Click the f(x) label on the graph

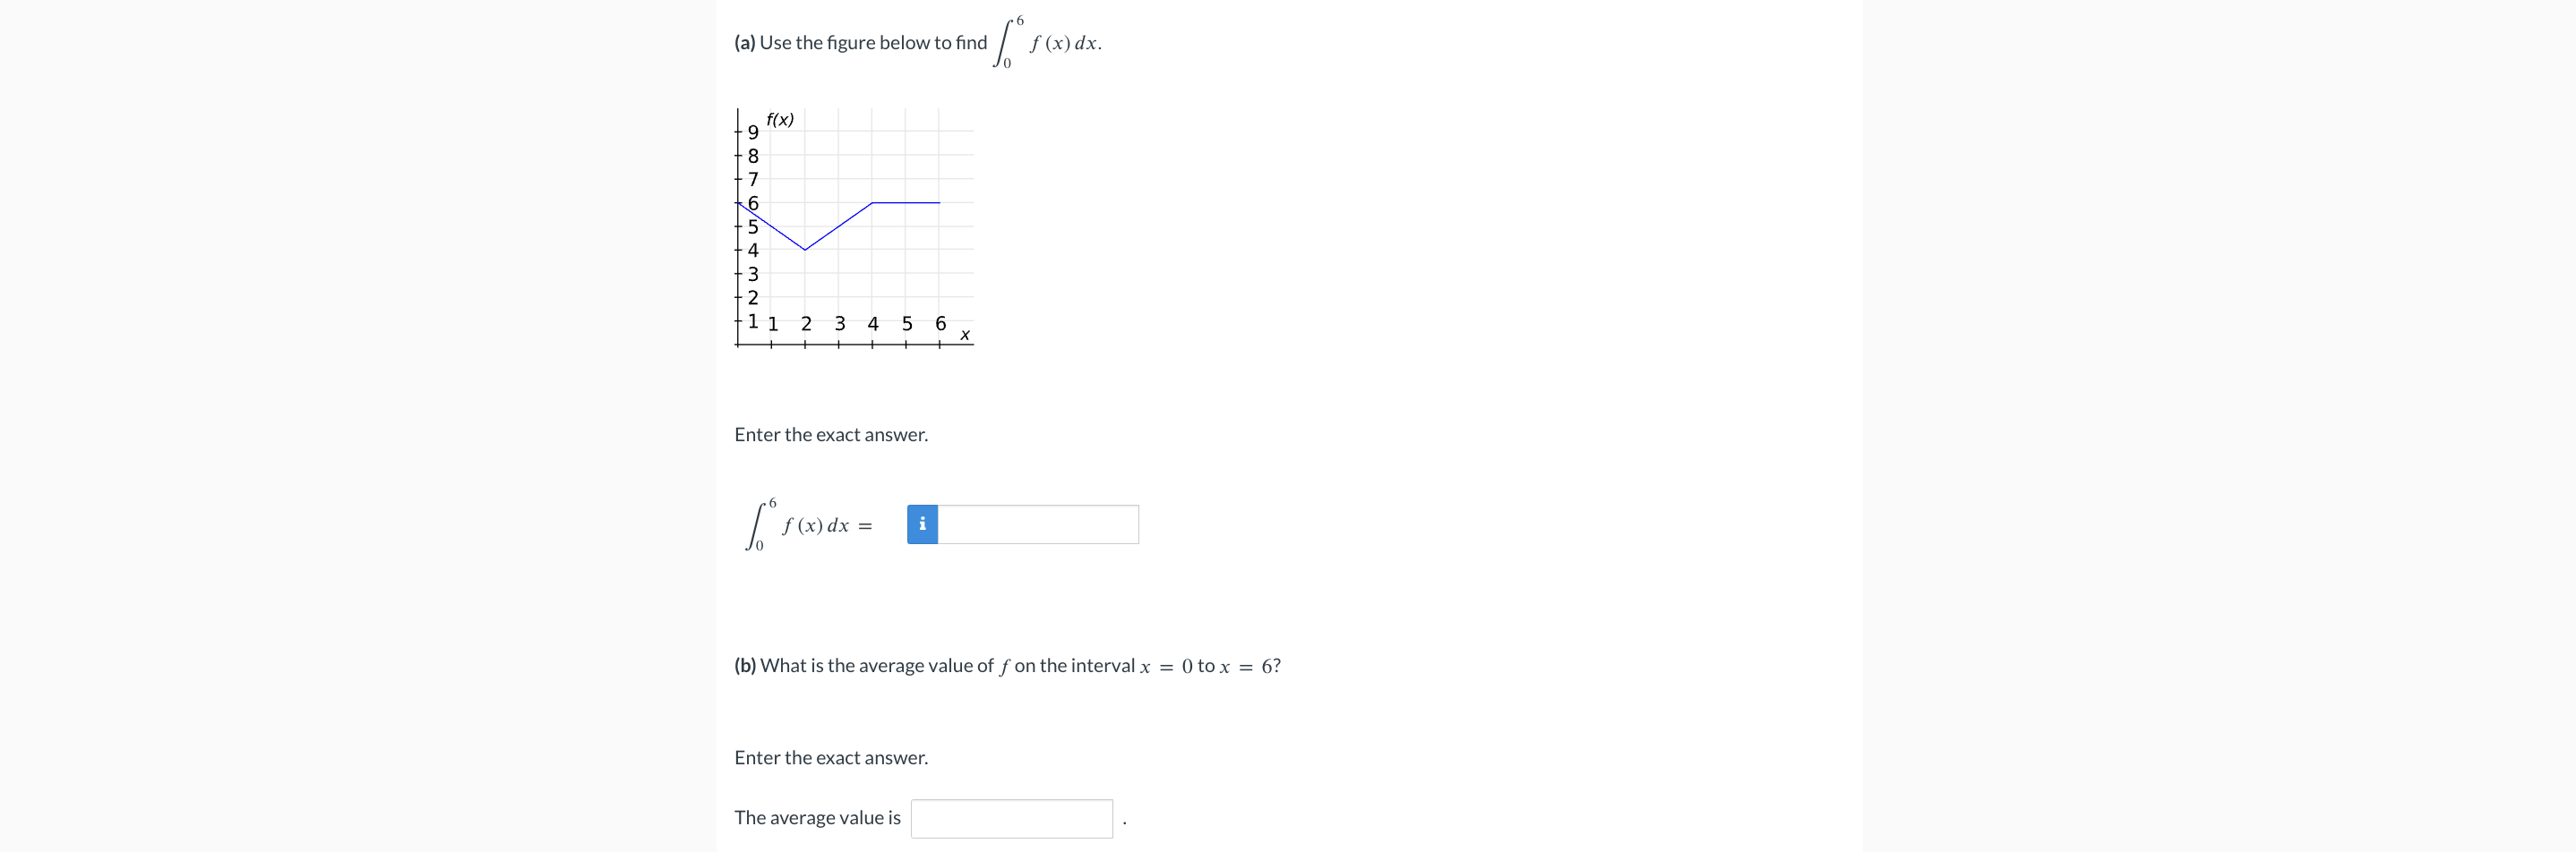tap(780, 118)
